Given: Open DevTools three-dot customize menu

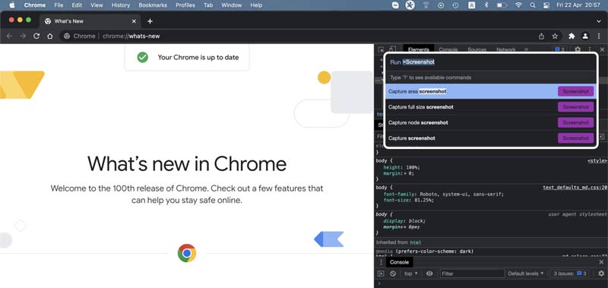Looking at the screenshot, I should (x=590, y=49).
